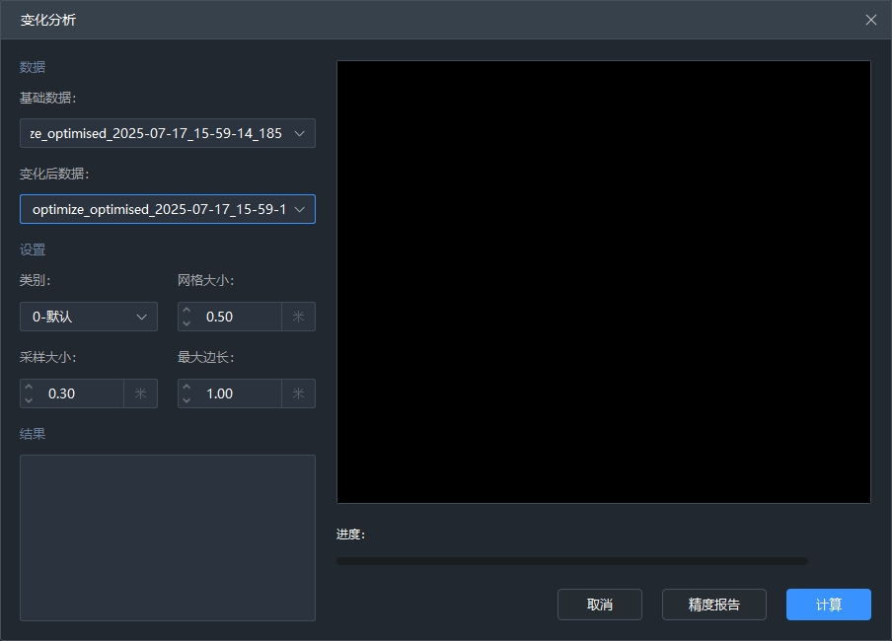
Task: Click the black preview viewport
Action: click(603, 282)
